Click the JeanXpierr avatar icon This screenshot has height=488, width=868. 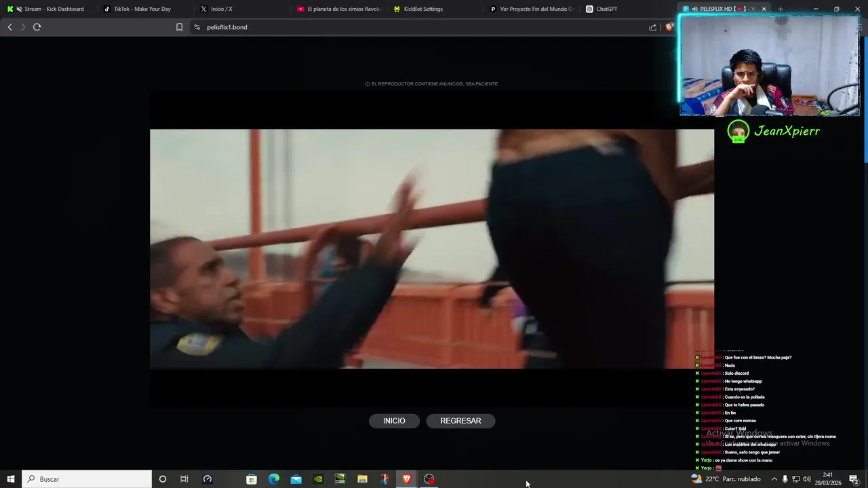click(x=738, y=131)
